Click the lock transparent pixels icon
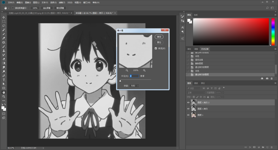Screen dimensions: 278x150 194,97
